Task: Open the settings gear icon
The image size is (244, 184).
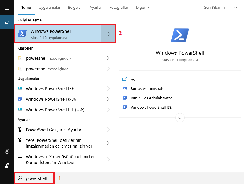Action: click(7, 151)
